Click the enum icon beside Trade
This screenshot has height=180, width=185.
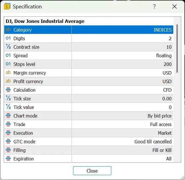tap(8, 124)
